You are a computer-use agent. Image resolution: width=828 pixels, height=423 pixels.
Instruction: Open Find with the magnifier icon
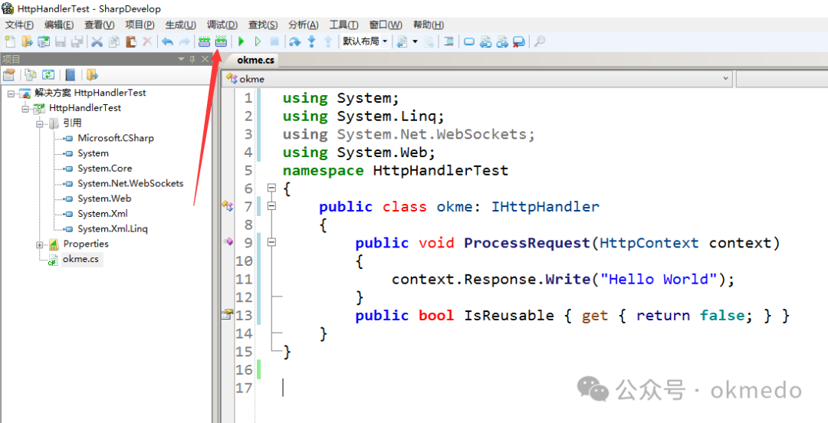[x=539, y=41]
